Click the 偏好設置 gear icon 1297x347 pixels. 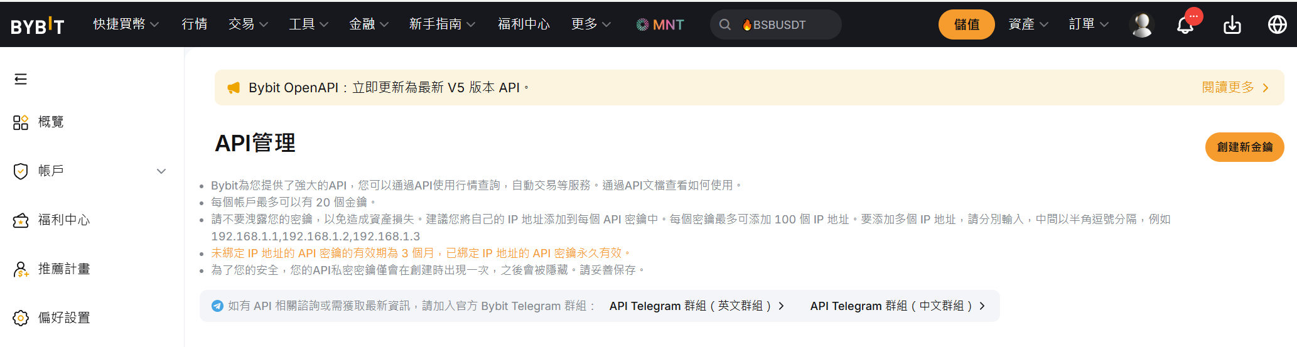click(21, 318)
